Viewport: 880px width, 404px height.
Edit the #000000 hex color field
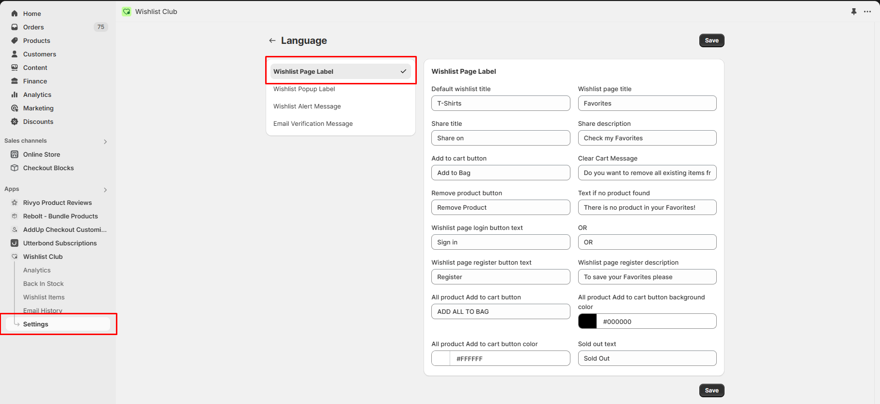657,322
